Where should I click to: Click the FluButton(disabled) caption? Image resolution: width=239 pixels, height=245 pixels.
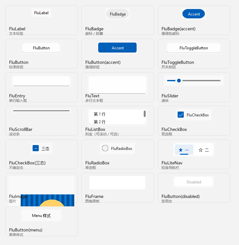[x=181, y=196]
